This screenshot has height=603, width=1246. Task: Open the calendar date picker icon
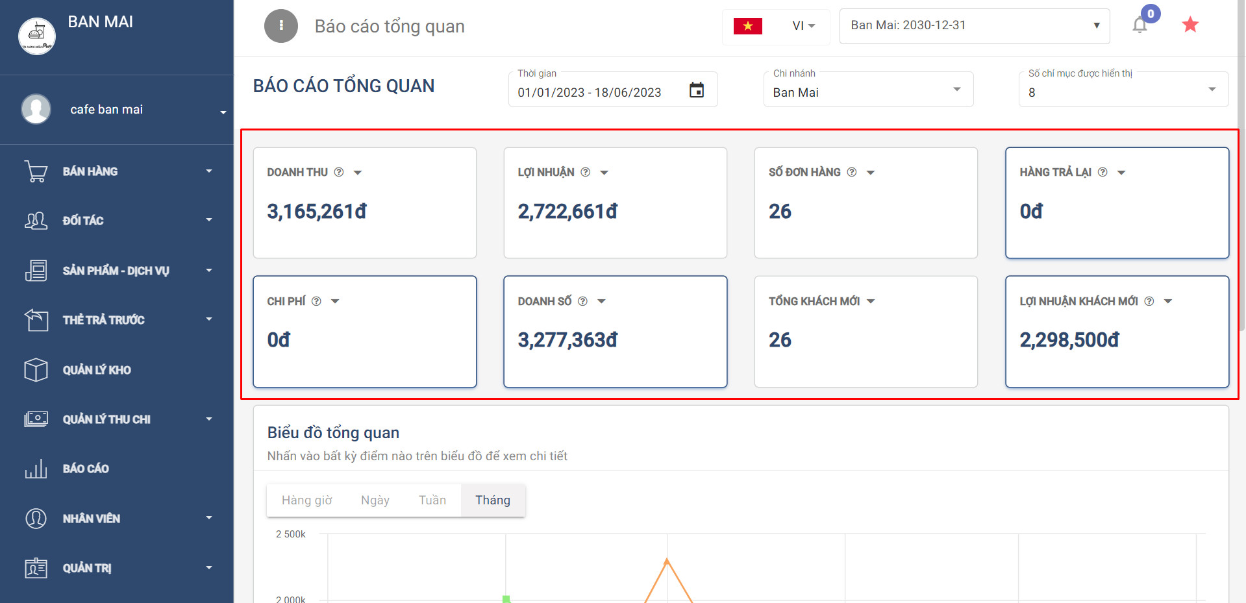[x=696, y=90]
